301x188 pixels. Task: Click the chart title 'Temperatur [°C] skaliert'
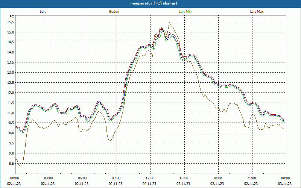point(154,3)
